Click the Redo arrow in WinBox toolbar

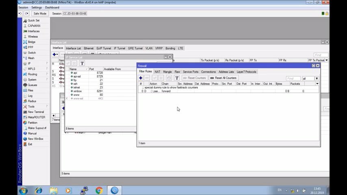tap(26, 13)
